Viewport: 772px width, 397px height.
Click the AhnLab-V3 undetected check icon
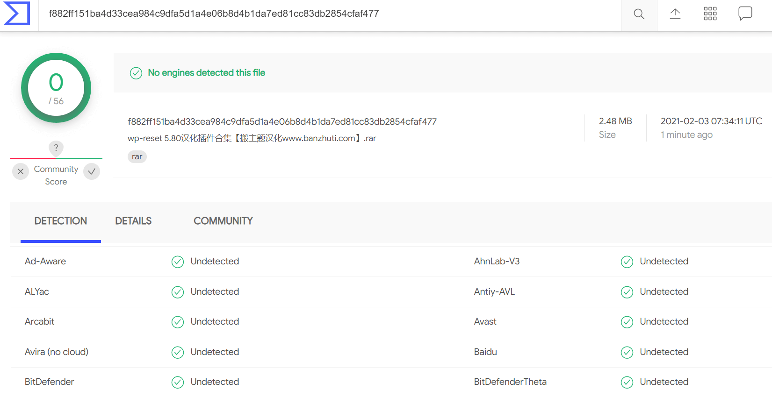point(627,262)
